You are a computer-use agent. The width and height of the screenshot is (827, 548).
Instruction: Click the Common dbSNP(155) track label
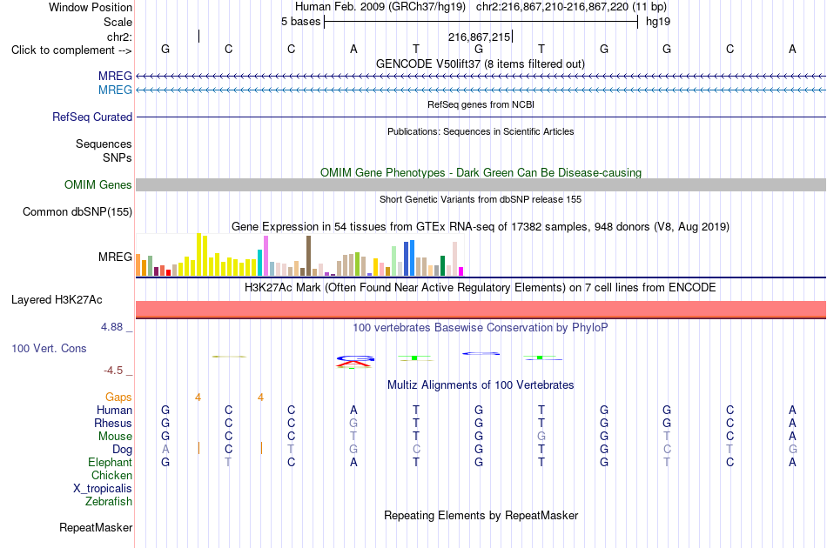[77, 212]
